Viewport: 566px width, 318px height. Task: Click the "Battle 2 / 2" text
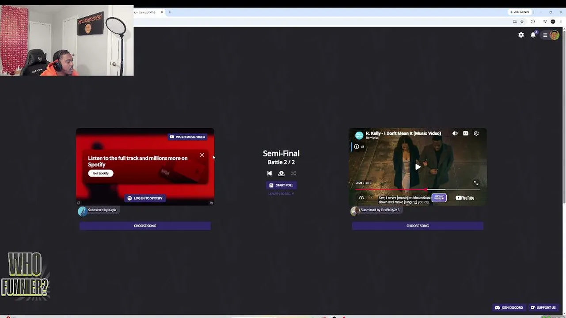click(x=281, y=162)
